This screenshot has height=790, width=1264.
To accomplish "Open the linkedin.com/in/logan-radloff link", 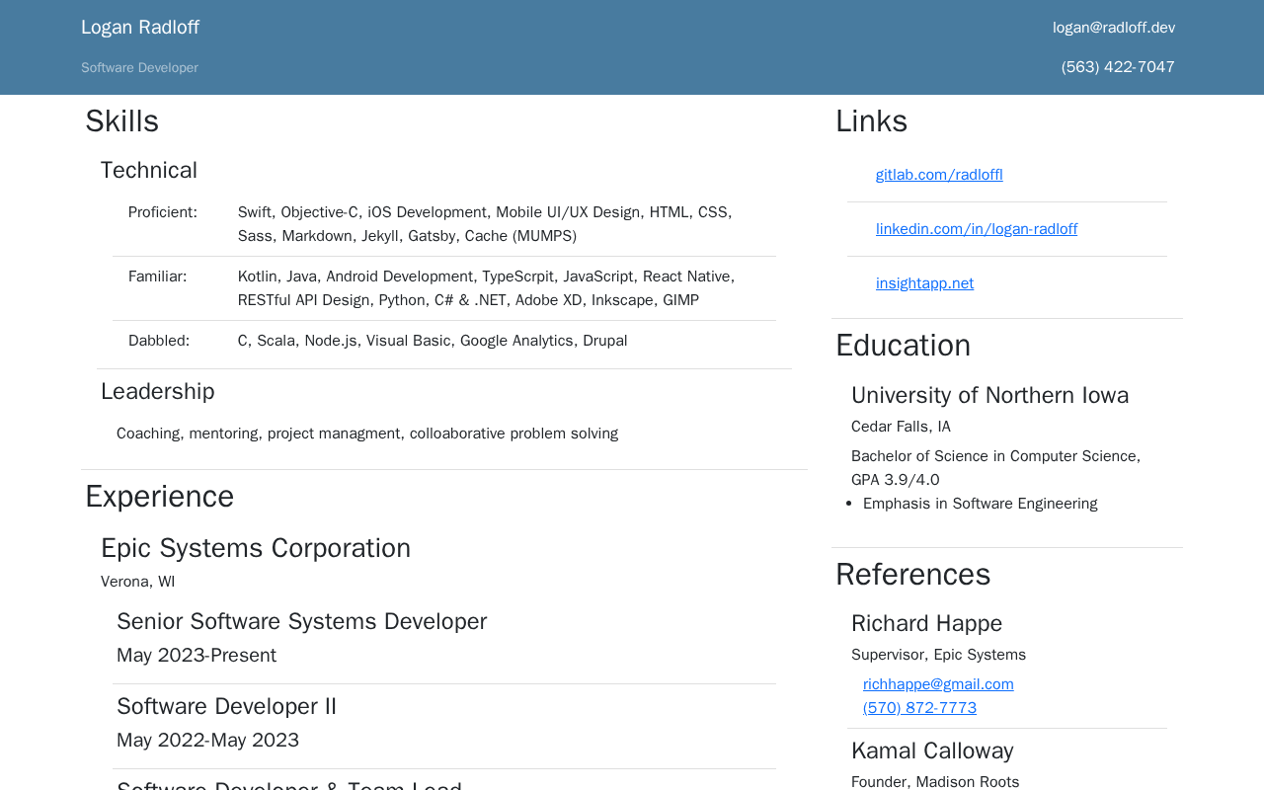I will 976,229.
